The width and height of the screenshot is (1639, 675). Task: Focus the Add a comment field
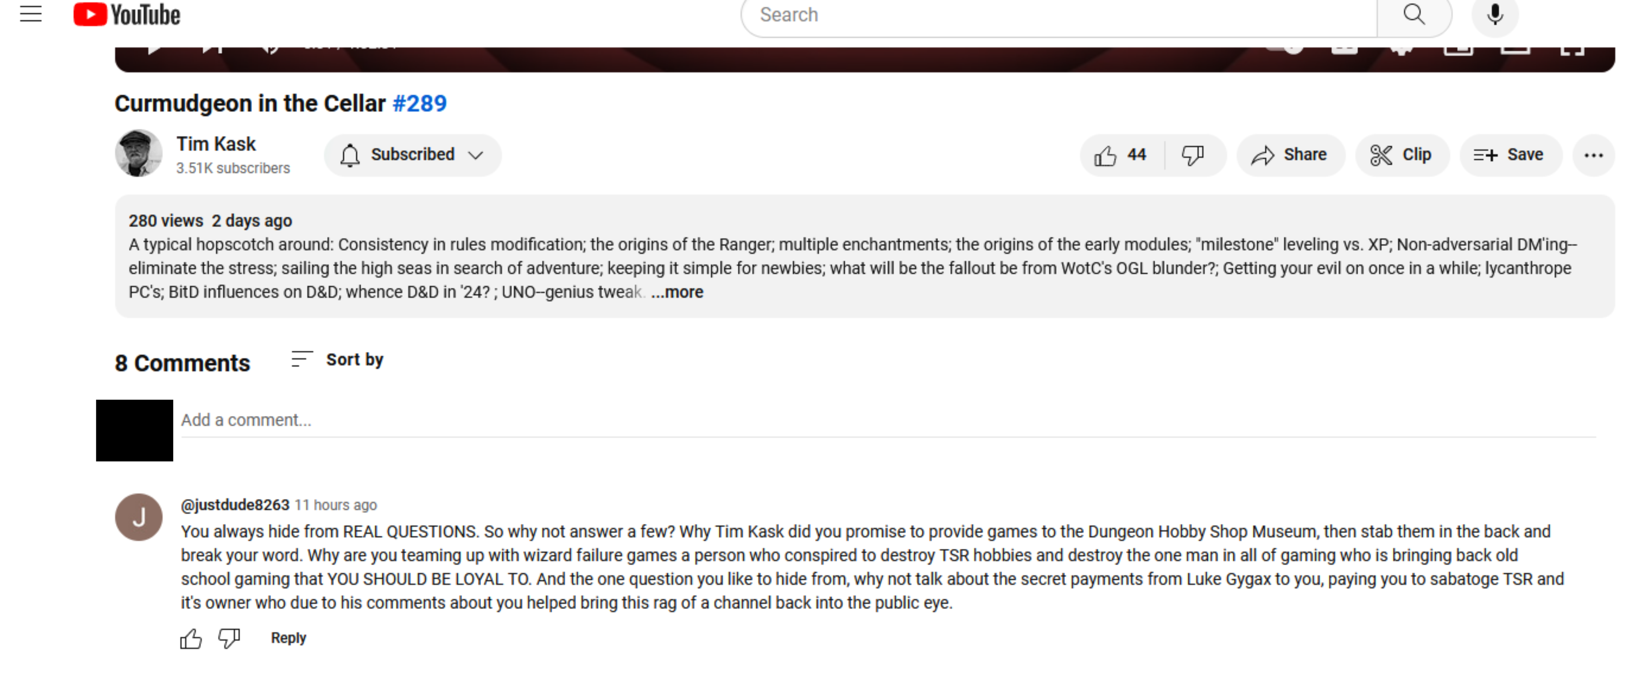[887, 420]
